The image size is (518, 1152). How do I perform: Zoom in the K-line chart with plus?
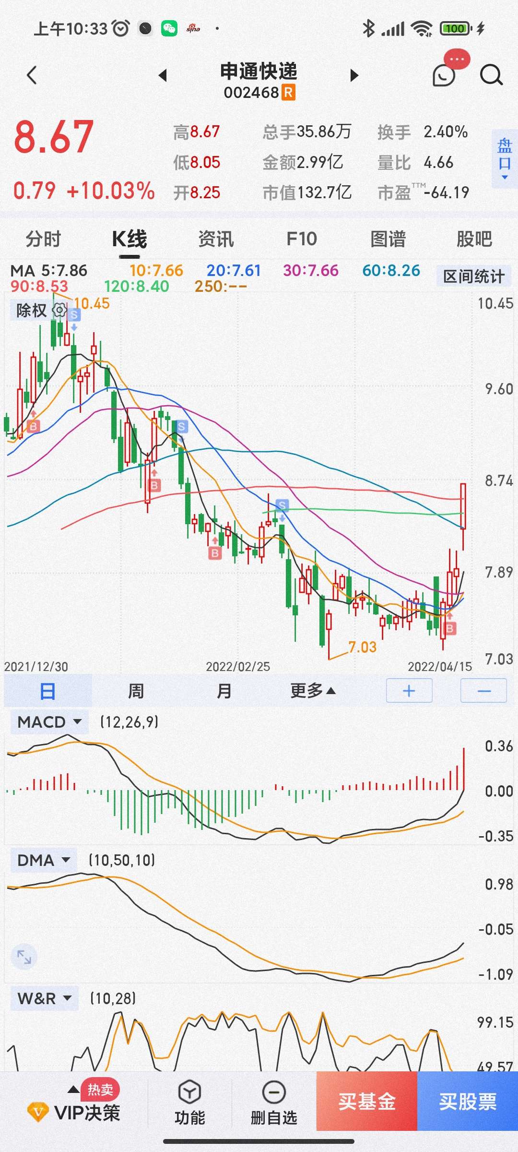pos(409,691)
